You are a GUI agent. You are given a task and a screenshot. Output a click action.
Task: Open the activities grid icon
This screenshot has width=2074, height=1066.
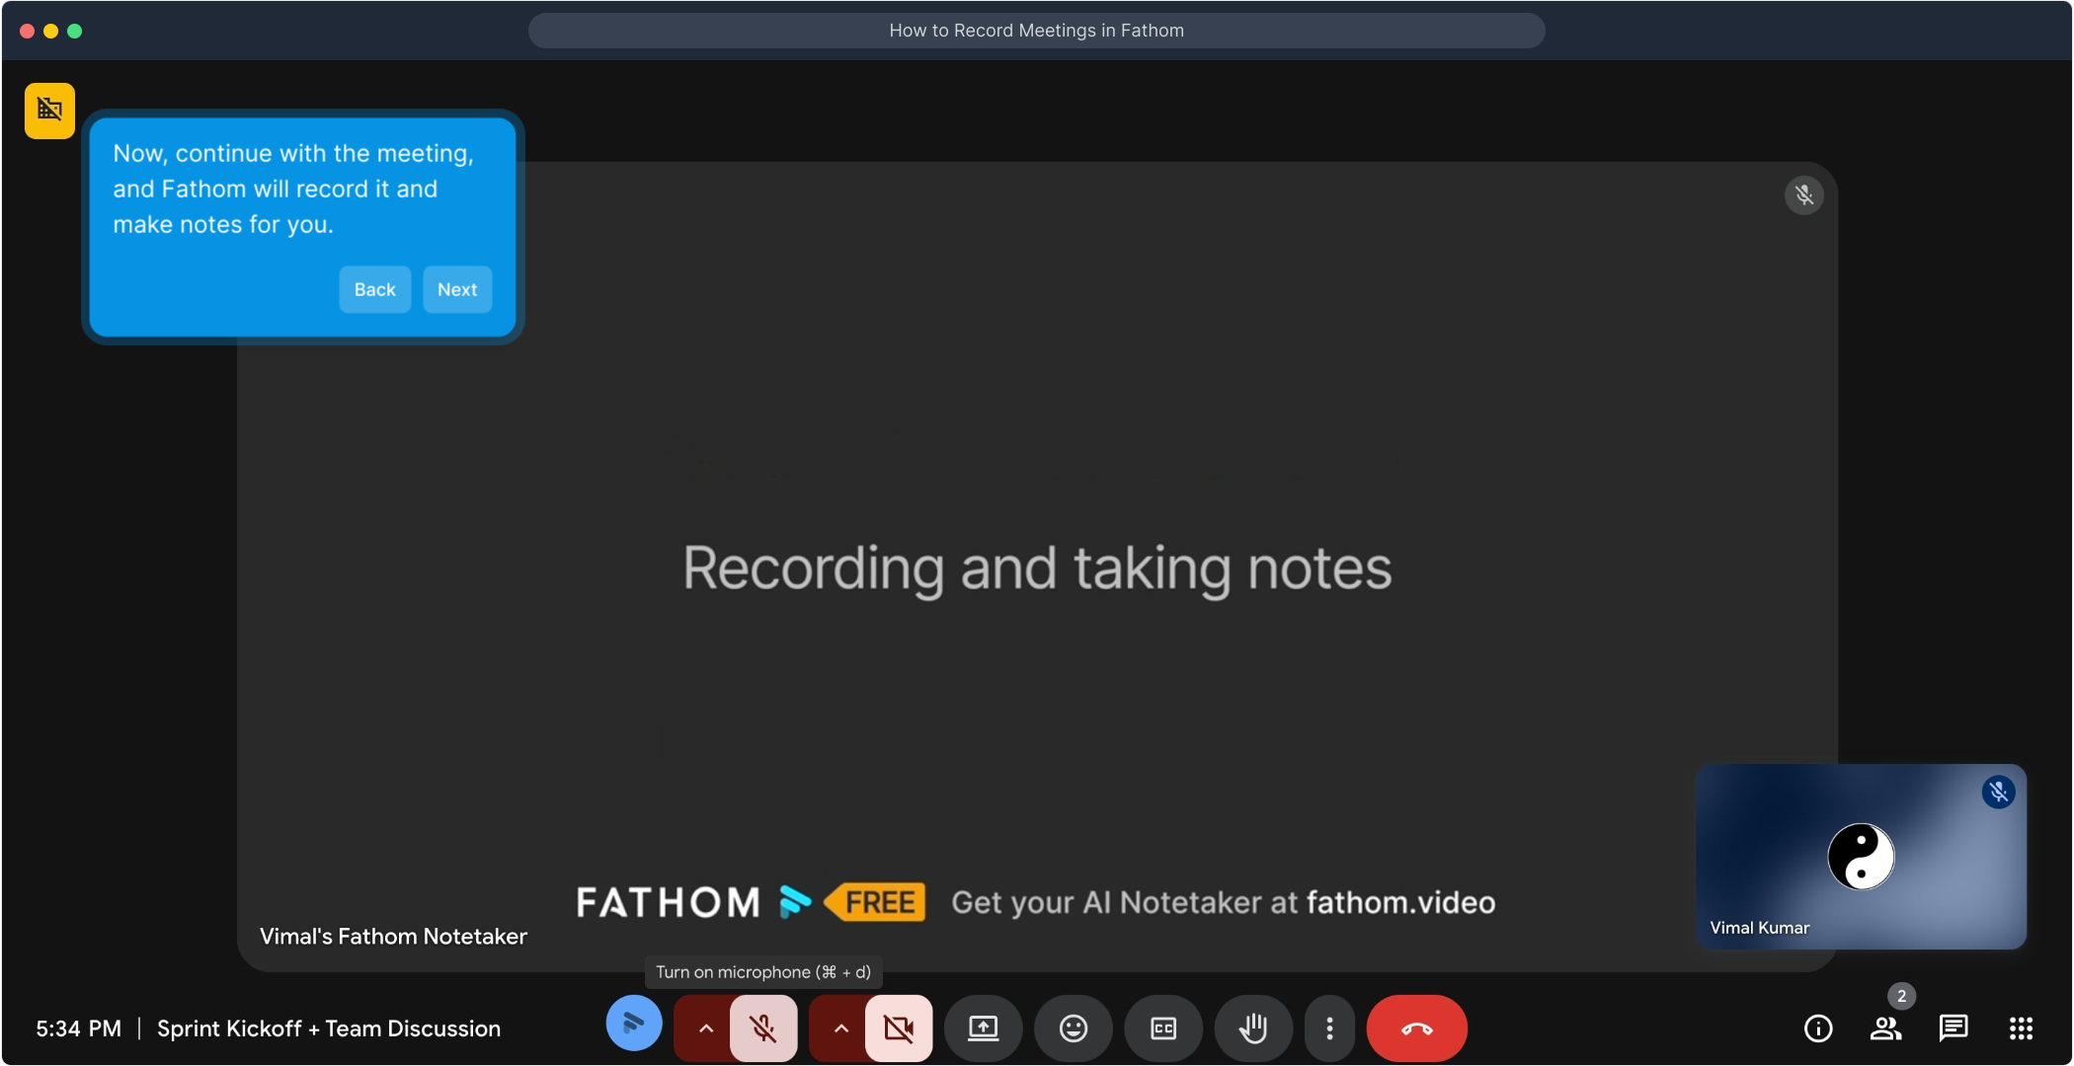pyautogui.click(x=2021, y=1028)
